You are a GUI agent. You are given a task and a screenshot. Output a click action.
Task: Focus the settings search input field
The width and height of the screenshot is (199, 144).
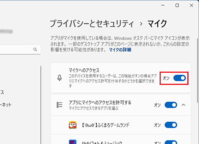coord(20,50)
